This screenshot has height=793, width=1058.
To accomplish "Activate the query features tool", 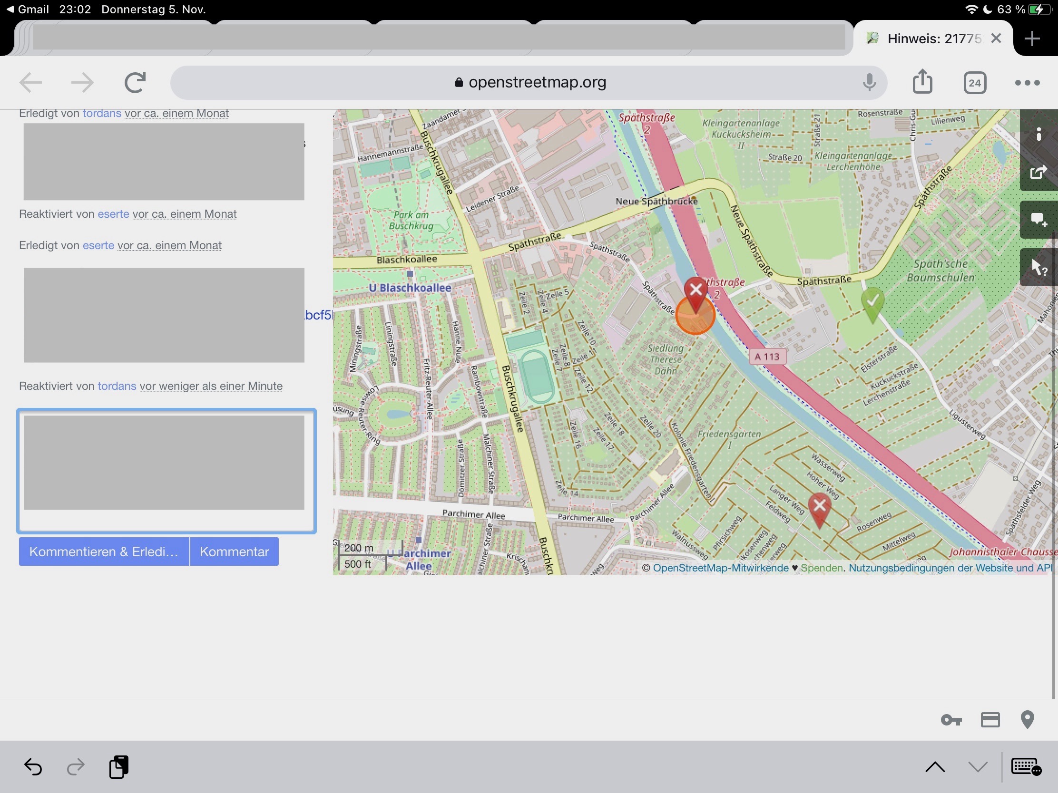I will pos(1038,267).
